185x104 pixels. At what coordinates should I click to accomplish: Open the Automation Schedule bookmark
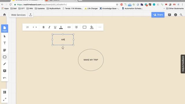tap(132, 8)
